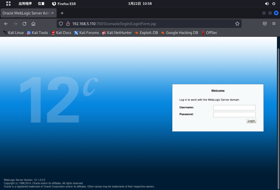
Task: Click the Username: label
Action: (x=187, y=107)
